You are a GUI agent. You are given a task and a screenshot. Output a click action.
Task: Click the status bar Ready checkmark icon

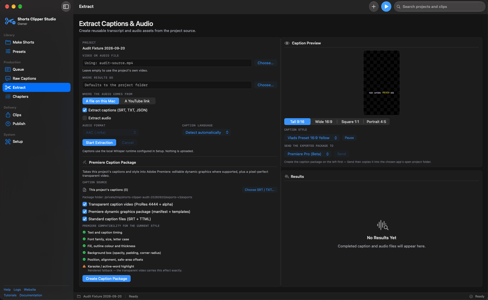coord(471,296)
